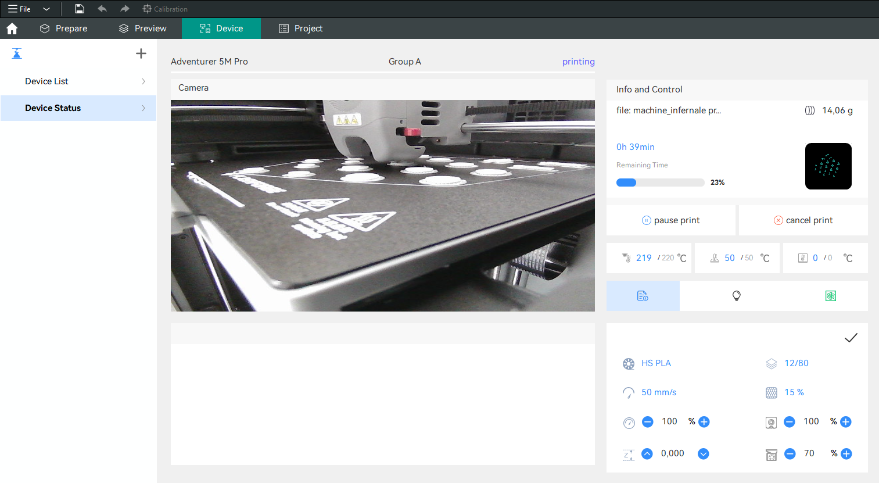
Task: Click the 0h 39min remaining time
Action: [x=636, y=147]
